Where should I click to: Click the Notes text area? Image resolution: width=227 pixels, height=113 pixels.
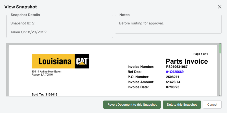pyautogui.click(x=168, y=24)
